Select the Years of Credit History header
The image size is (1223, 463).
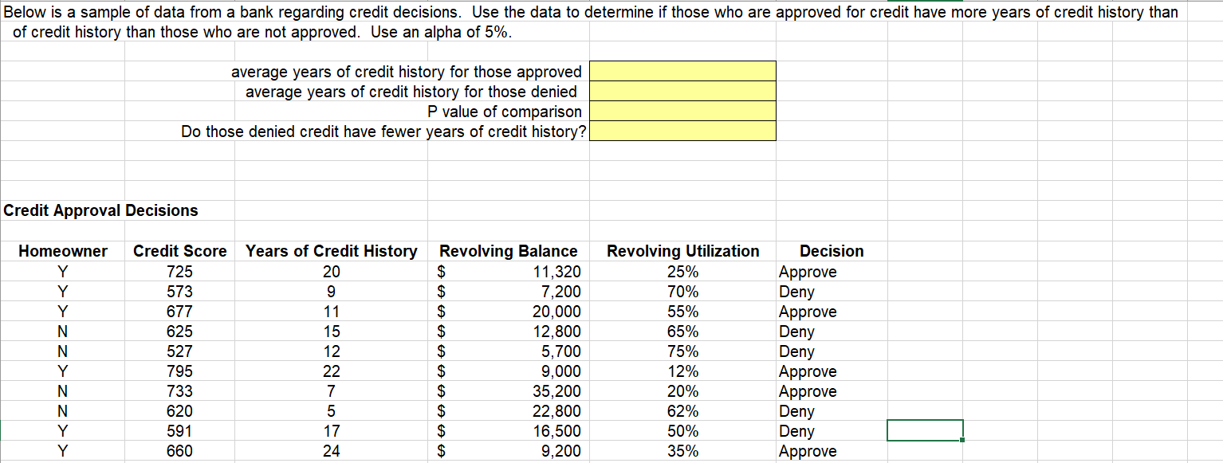332,251
